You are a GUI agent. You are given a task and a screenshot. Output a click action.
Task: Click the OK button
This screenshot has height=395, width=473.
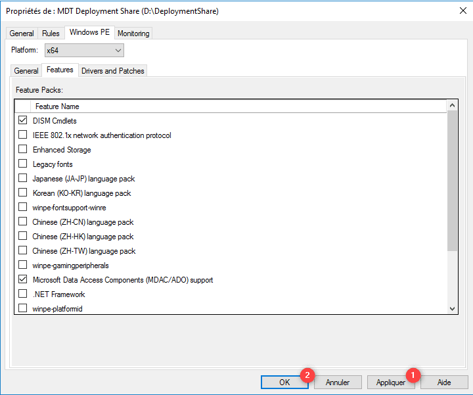(x=284, y=383)
